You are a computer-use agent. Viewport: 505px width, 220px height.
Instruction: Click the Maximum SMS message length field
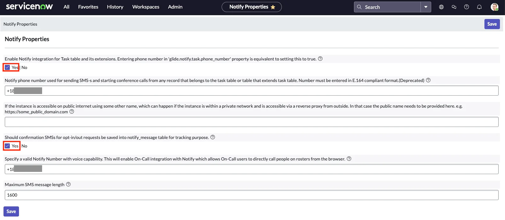tap(252, 195)
